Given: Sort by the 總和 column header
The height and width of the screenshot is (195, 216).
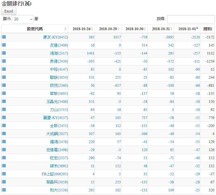Looking at the screenshot, I should (207, 29).
